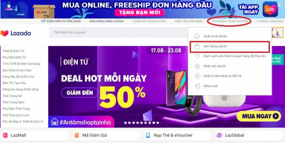Open the Kiểm tra đơn hàng link
Viewport: 285px width, 143px height.
pyautogui.click(x=189, y=21)
